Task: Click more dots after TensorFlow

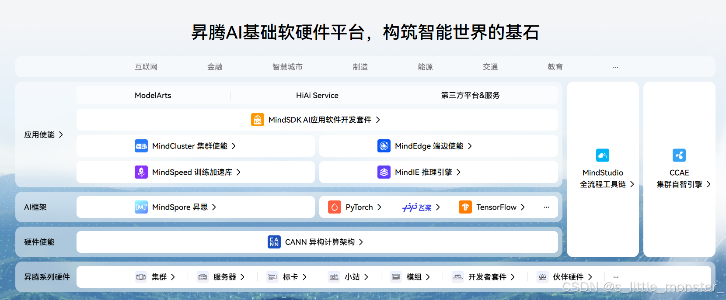Action: (546, 207)
